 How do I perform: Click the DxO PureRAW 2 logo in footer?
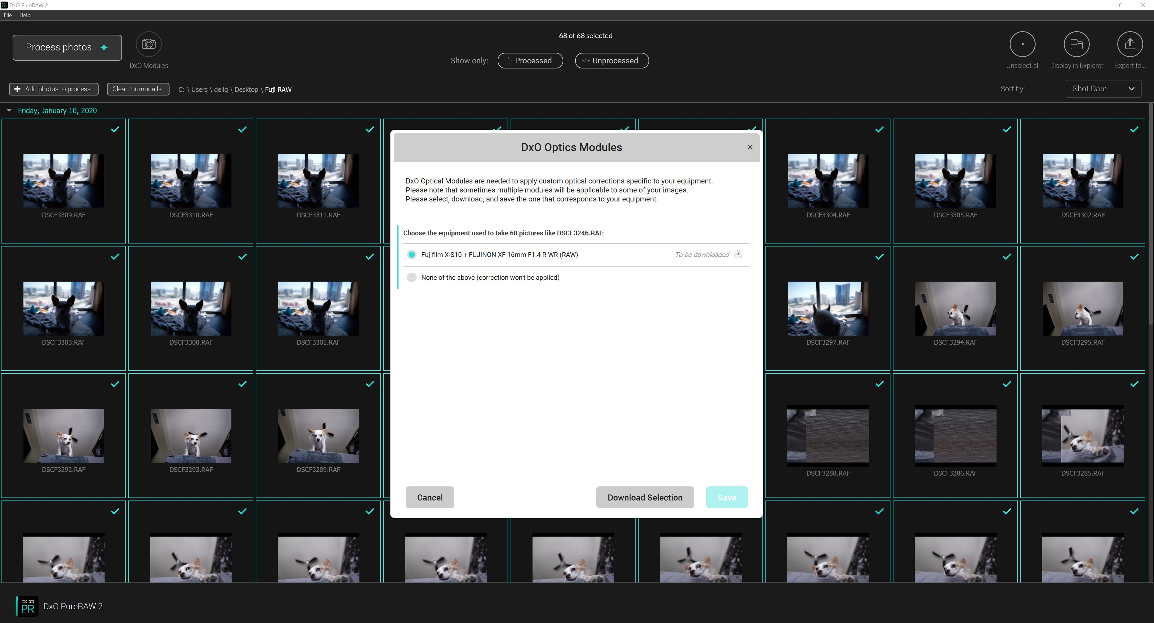(x=27, y=606)
